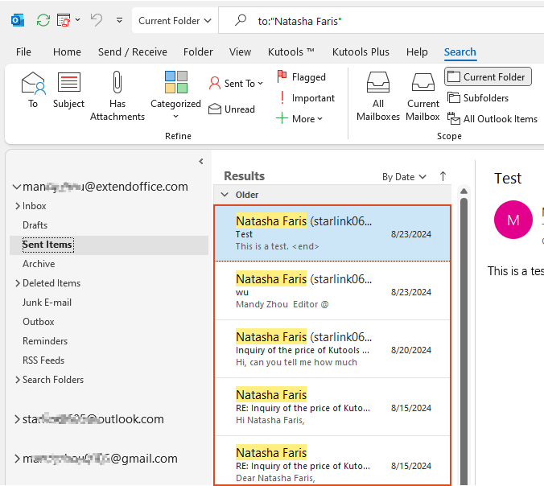
Task: Open the By Date sort dropdown
Action: tap(402, 177)
